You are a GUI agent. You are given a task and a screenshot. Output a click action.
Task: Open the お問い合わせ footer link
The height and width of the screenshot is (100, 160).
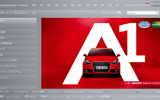(x=30, y=96)
